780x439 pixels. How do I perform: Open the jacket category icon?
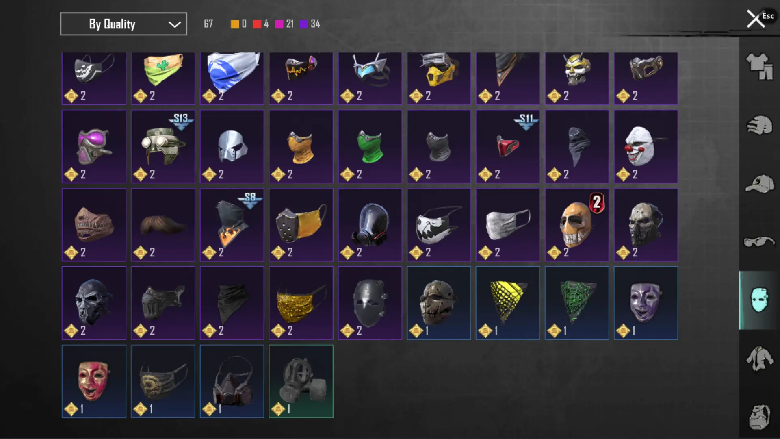pyautogui.click(x=759, y=359)
